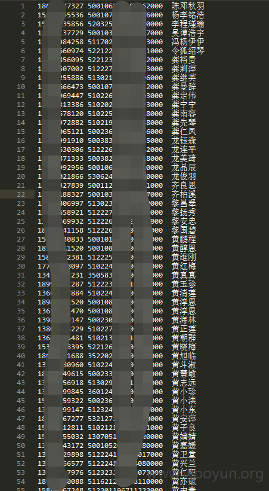The width and height of the screenshot is (269, 491).
Task: Click line number 25 in the gutter
Action: click(21, 221)
